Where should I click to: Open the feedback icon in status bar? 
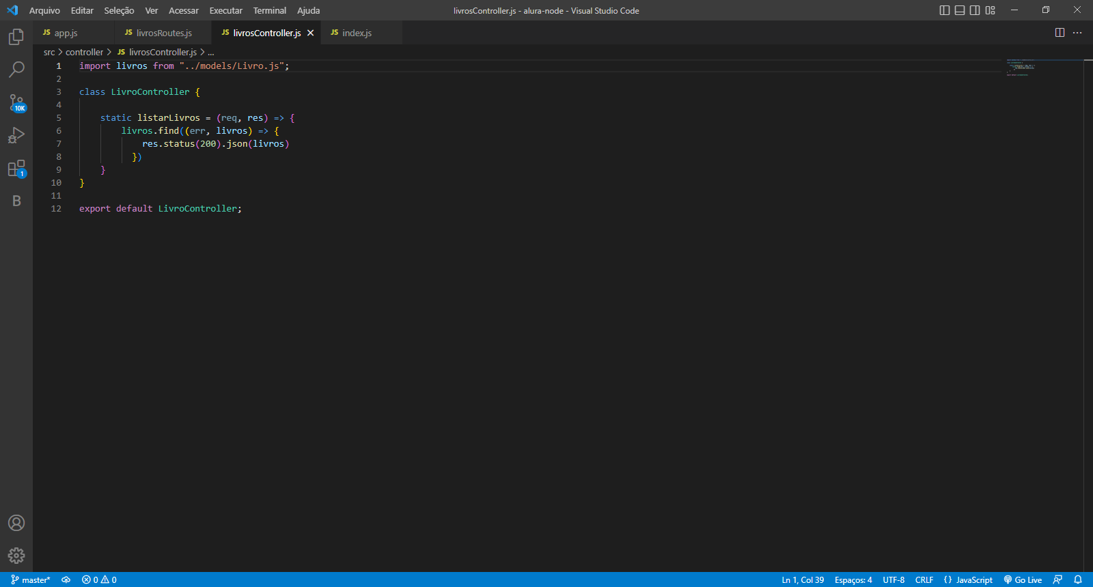(x=1057, y=579)
